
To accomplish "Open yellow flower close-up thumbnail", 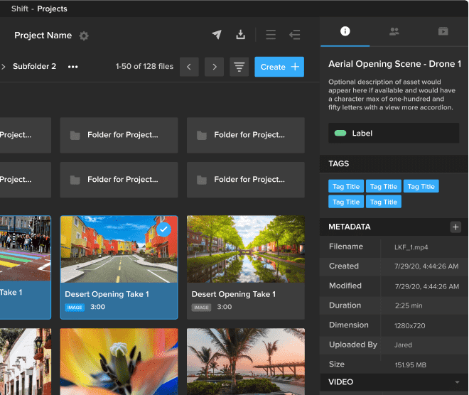I will tap(119, 362).
